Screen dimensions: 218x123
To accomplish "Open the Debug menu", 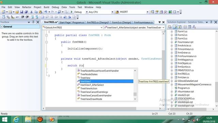I will point(55,7).
